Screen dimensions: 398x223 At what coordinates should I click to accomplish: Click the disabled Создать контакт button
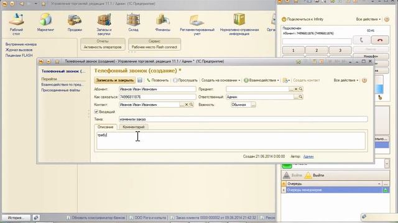pyautogui.click(x=307, y=80)
